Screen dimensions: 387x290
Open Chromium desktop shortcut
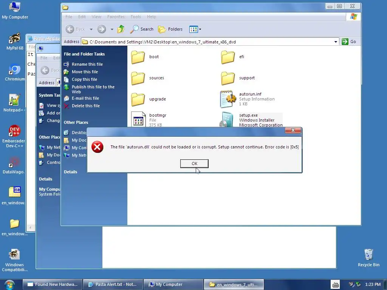point(15,72)
